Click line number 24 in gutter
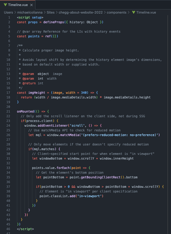This screenshot has width=171, height=234. (x=8, y=126)
